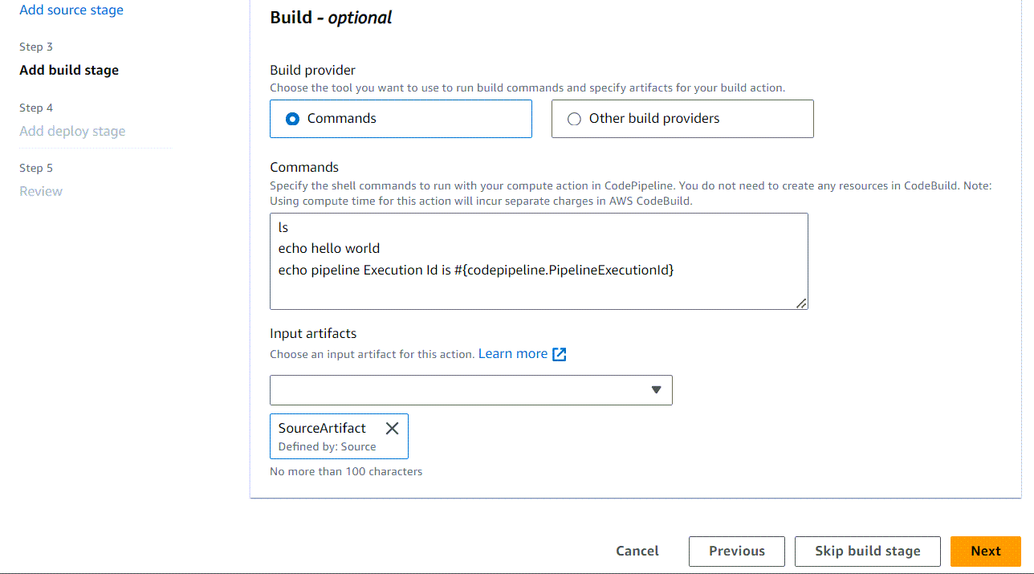
Task: Select Add build stage in the sidebar
Action: point(68,70)
